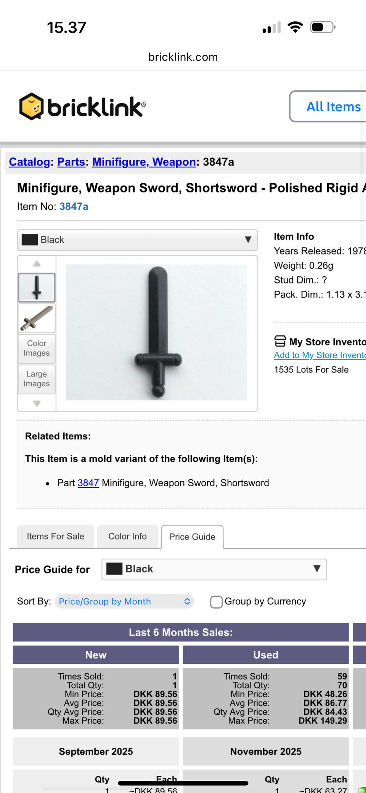Expand the Price Guide color dropdown
This screenshot has width=366, height=793.
214,569
